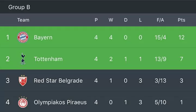The height and width of the screenshot is (112, 196).
Task: Click the Team column header
Action: pyautogui.click(x=23, y=20)
